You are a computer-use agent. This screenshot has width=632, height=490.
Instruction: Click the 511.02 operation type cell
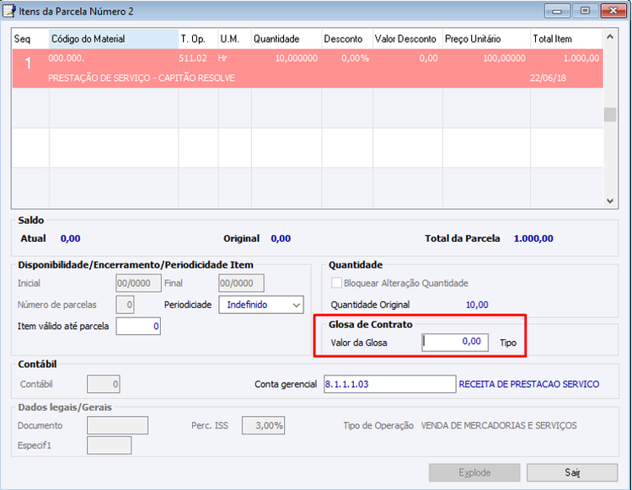(x=193, y=58)
